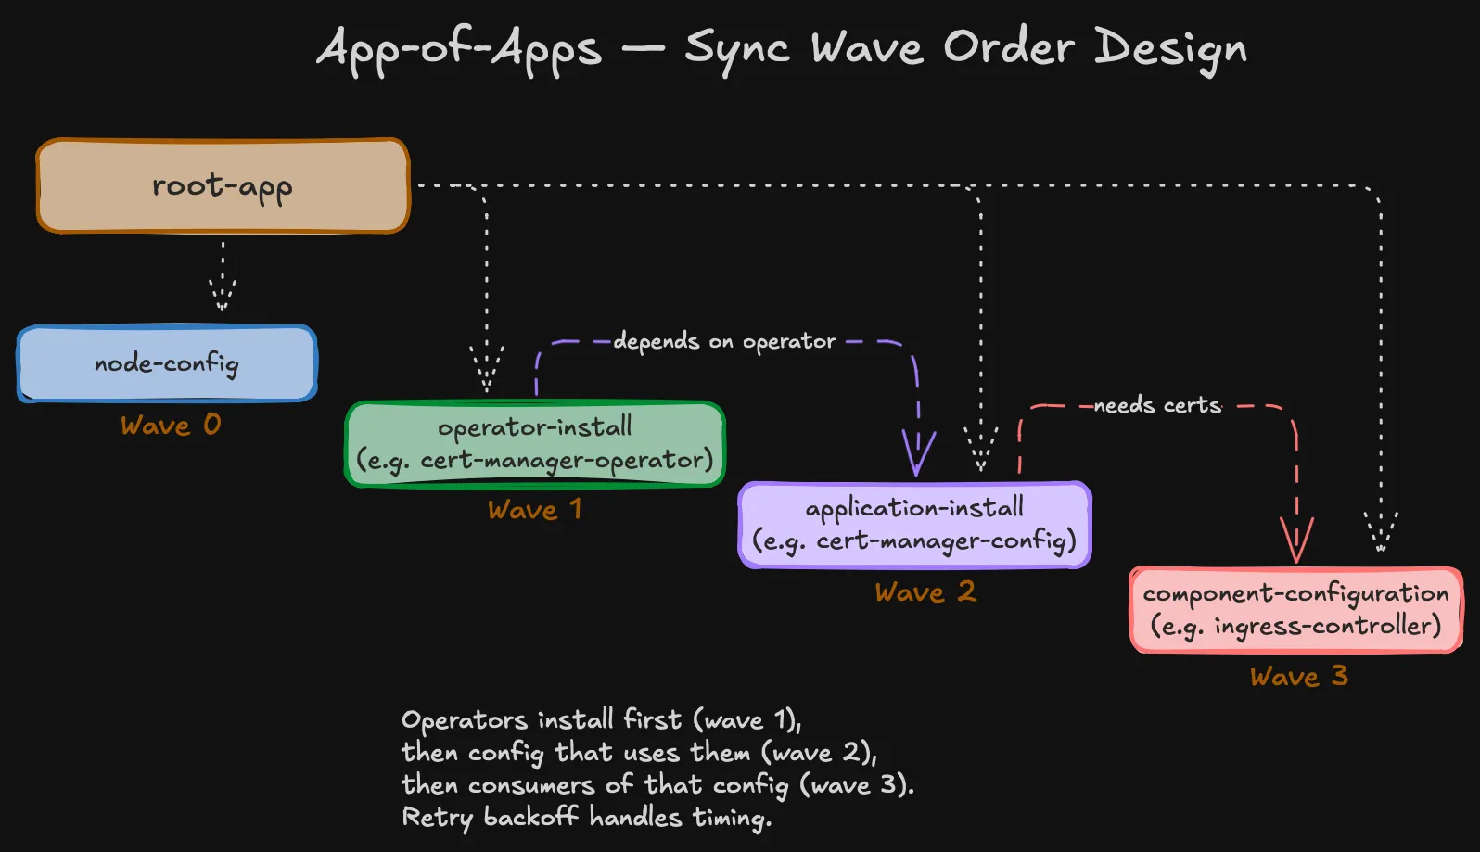Click the line 'then consumers of that config (wave 3).'
The width and height of the screenshot is (1480, 852).
pyautogui.click(x=657, y=785)
